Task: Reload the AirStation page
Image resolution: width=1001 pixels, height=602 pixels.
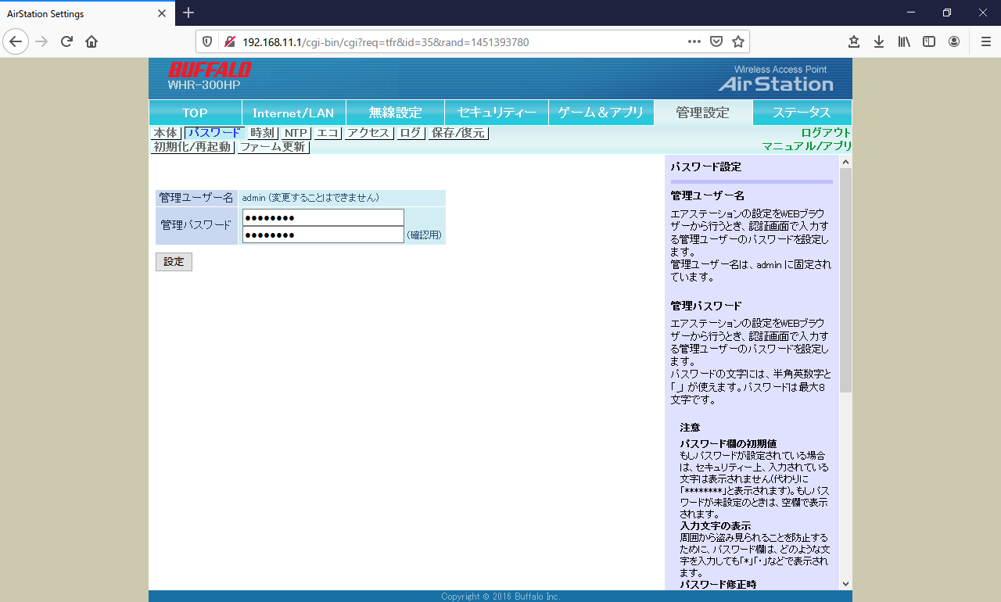Action: (x=66, y=41)
